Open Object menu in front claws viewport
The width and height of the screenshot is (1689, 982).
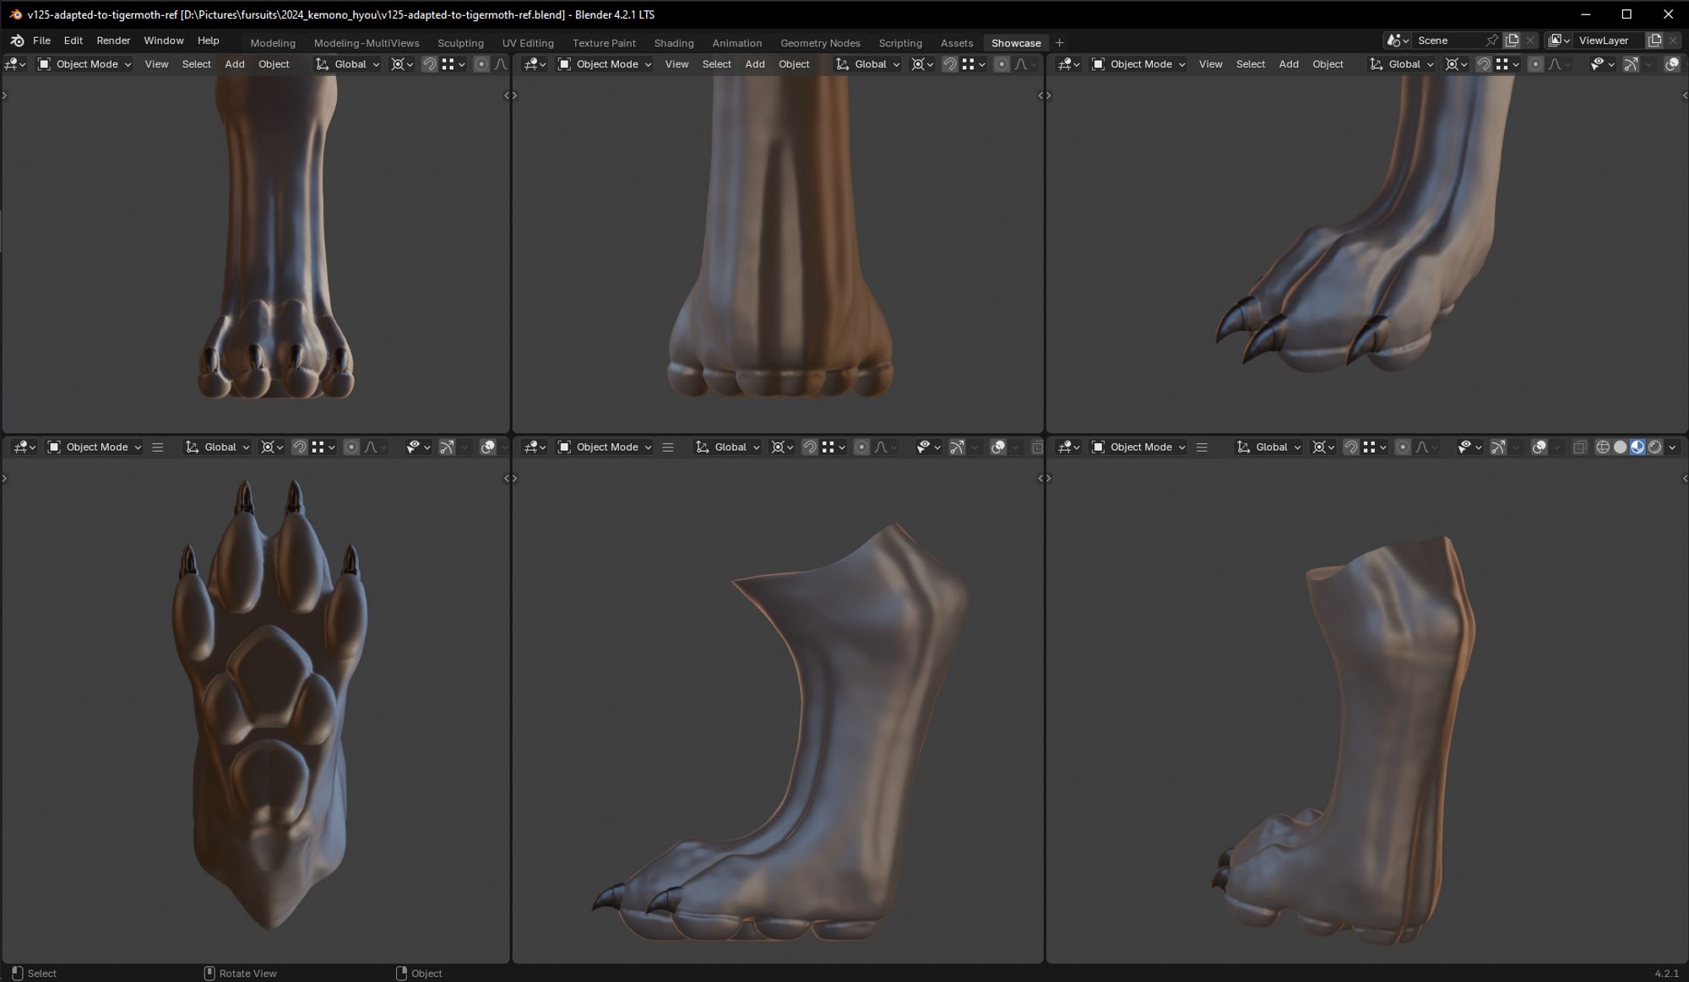click(274, 64)
